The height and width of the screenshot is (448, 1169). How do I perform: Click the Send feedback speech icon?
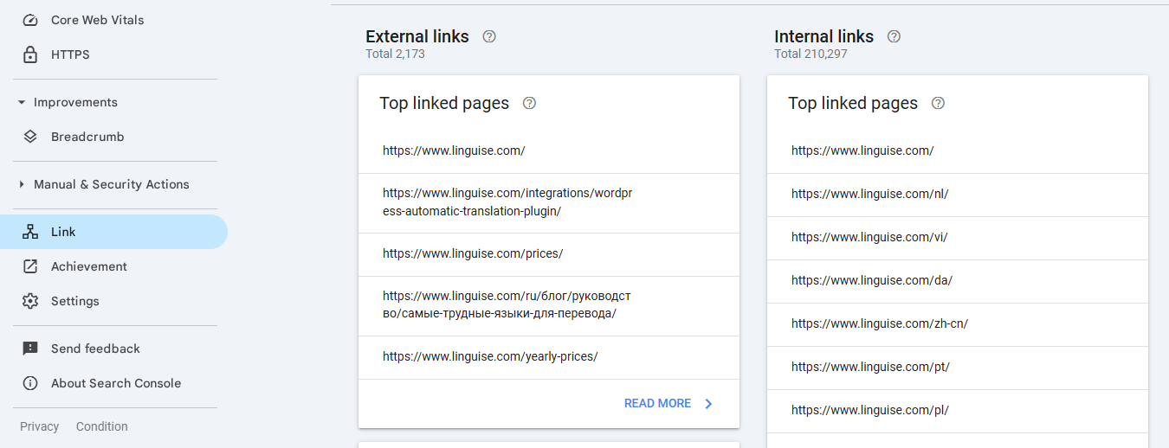point(30,349)
